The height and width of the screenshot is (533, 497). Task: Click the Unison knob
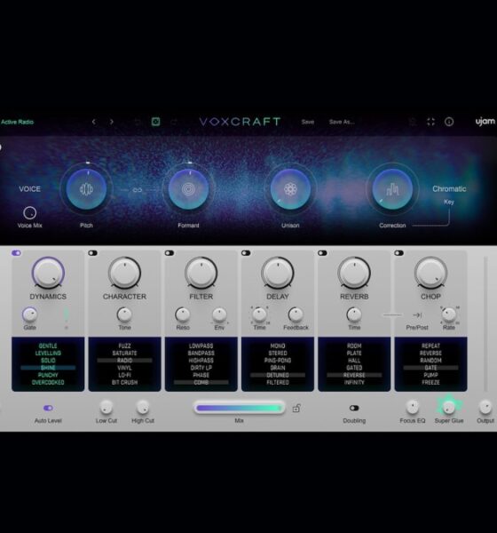(x=290, y=188)
